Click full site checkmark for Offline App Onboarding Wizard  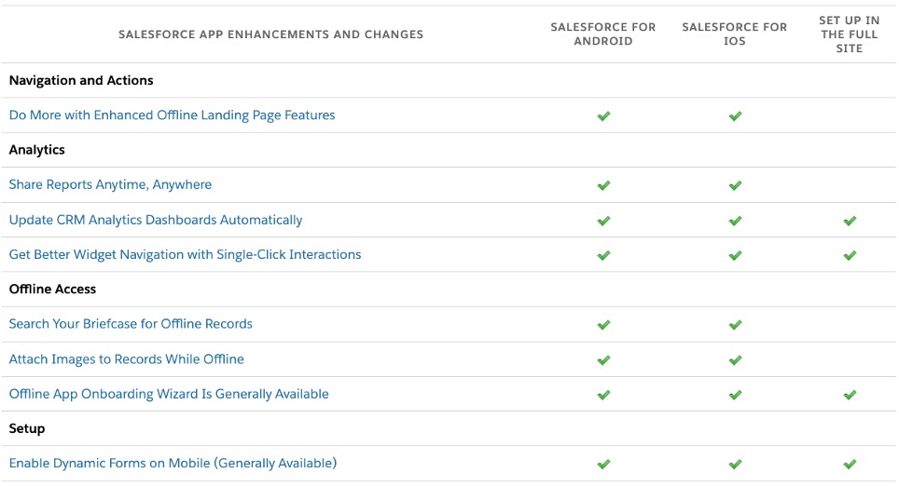coord(850,395)
